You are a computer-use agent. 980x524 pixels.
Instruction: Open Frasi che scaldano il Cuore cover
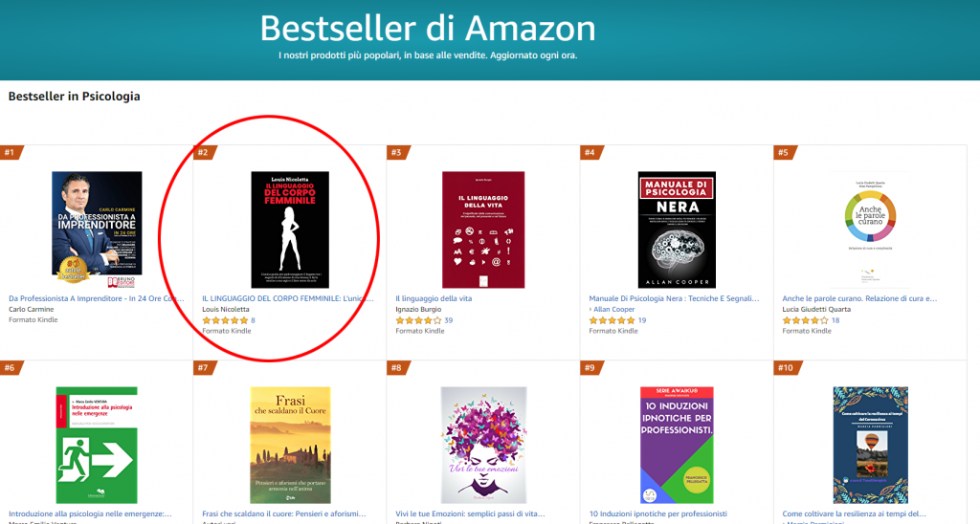290,445
